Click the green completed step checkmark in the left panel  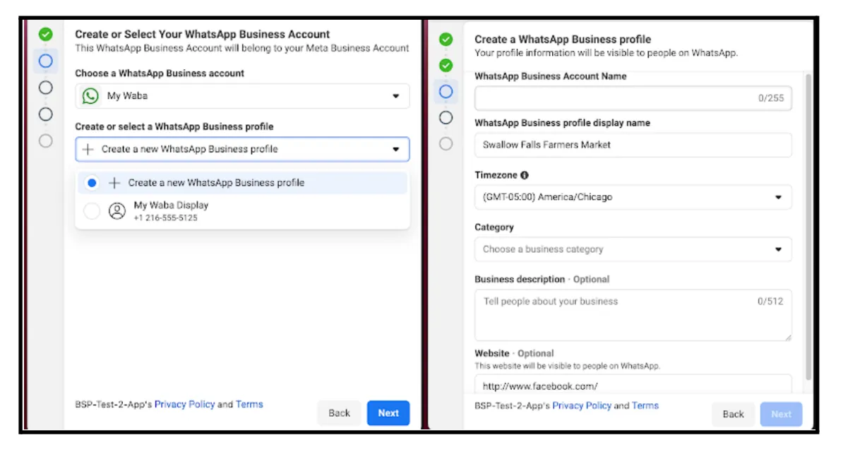pyautogui.click(x=46, y=35)
